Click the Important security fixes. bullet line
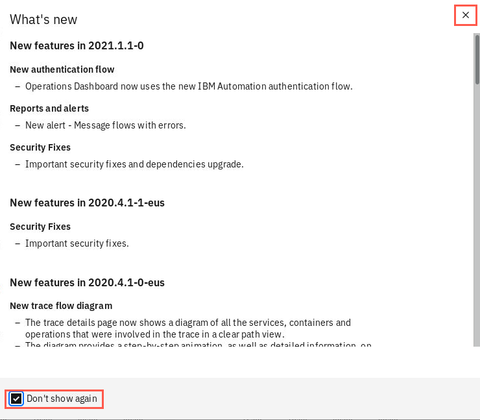 [x=77, y=243]
